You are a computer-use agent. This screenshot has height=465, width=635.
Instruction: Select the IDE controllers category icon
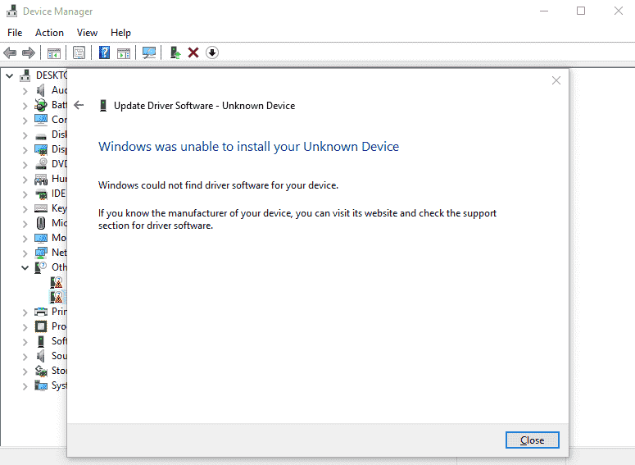click(41, 194)
